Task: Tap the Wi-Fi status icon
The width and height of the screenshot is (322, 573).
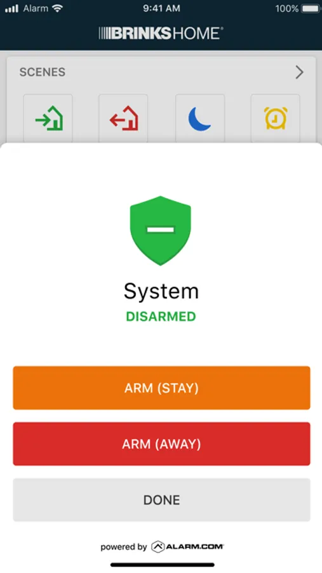Action: point(57,8)
